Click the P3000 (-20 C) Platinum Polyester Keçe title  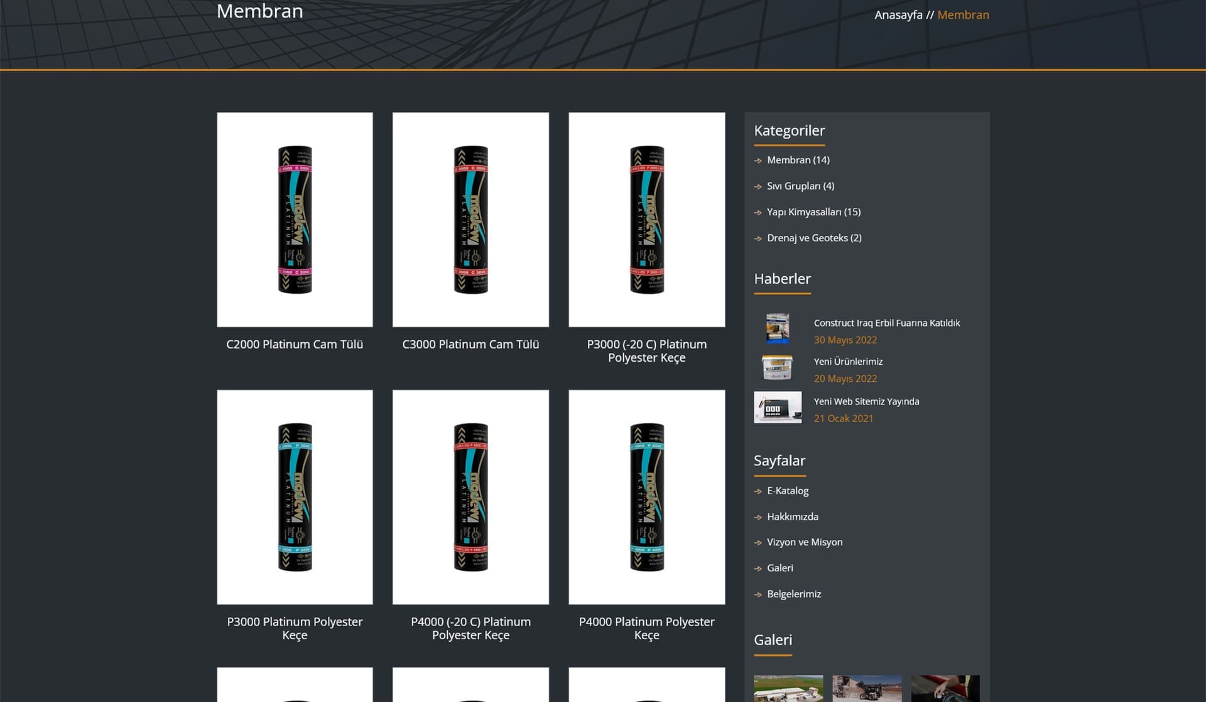[647, 351]
